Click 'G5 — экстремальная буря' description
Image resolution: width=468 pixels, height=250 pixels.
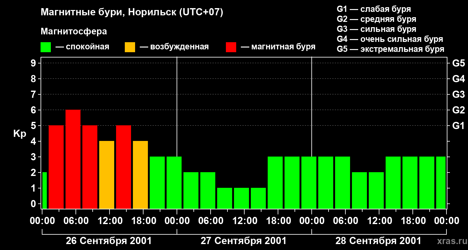click(x=390, y=49)
